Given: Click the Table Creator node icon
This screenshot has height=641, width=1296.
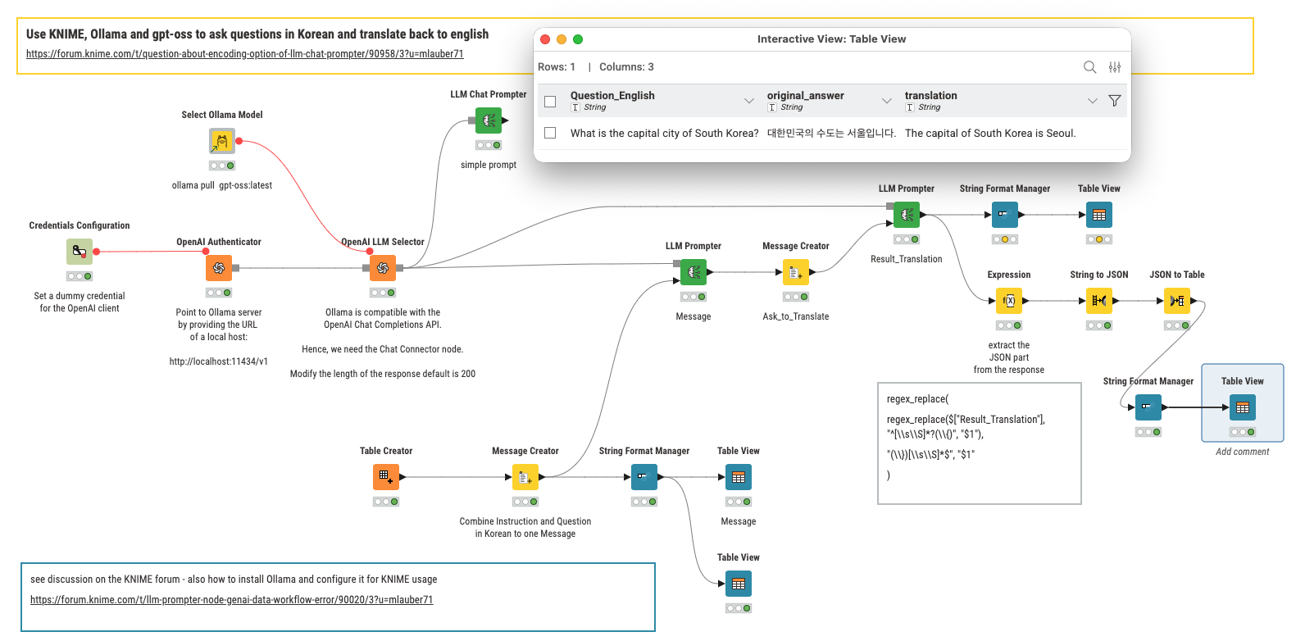Looking at the screenshot, I should tap(386, 476).
